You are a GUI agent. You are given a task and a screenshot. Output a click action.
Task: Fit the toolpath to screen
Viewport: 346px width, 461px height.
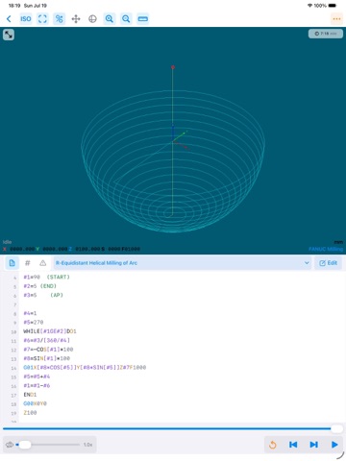click(x=42, y=19)
